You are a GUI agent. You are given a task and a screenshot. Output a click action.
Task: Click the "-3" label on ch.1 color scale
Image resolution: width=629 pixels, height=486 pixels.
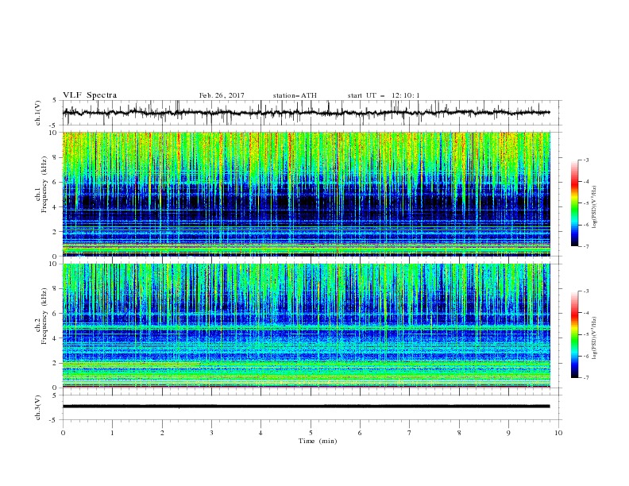pyautogui.click(x=585, y=160)
